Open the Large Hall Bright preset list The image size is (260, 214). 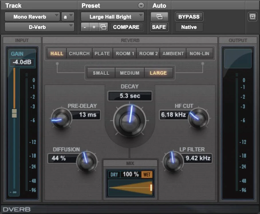(x=112, y=17)
